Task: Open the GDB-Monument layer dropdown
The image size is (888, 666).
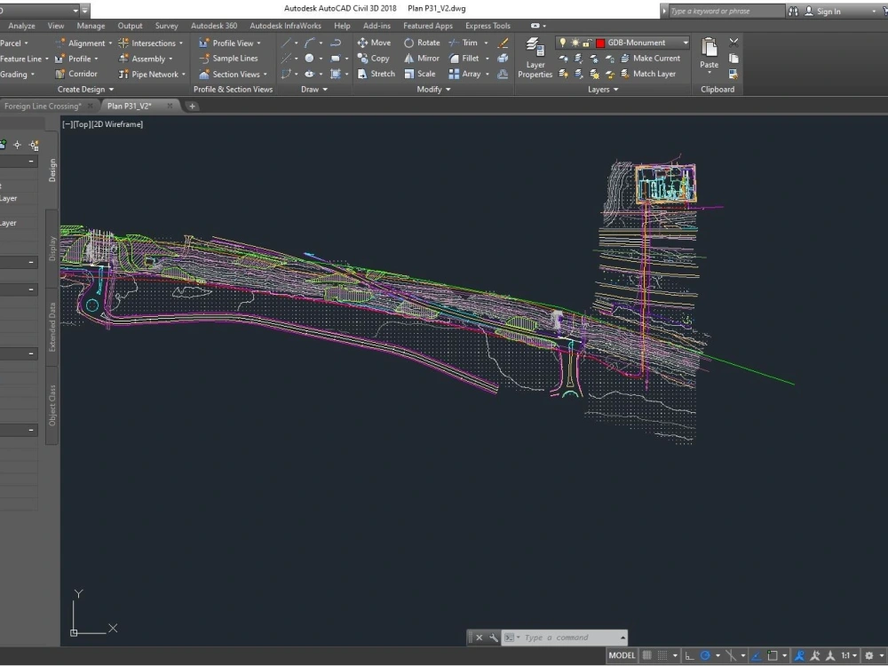Action: 684,42
